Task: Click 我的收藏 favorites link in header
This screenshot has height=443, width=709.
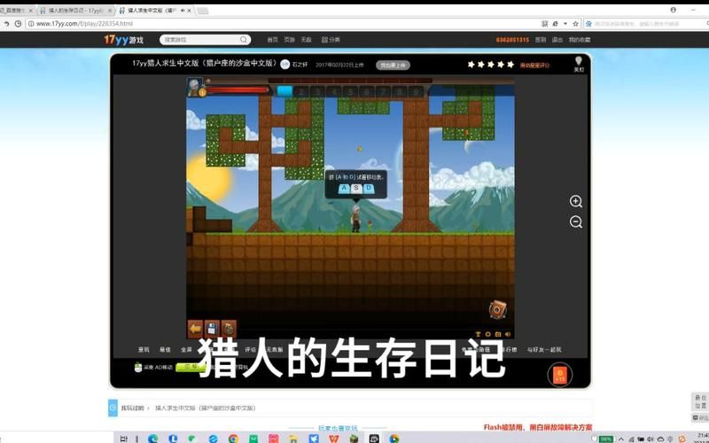Action: (x=580, y=40)
